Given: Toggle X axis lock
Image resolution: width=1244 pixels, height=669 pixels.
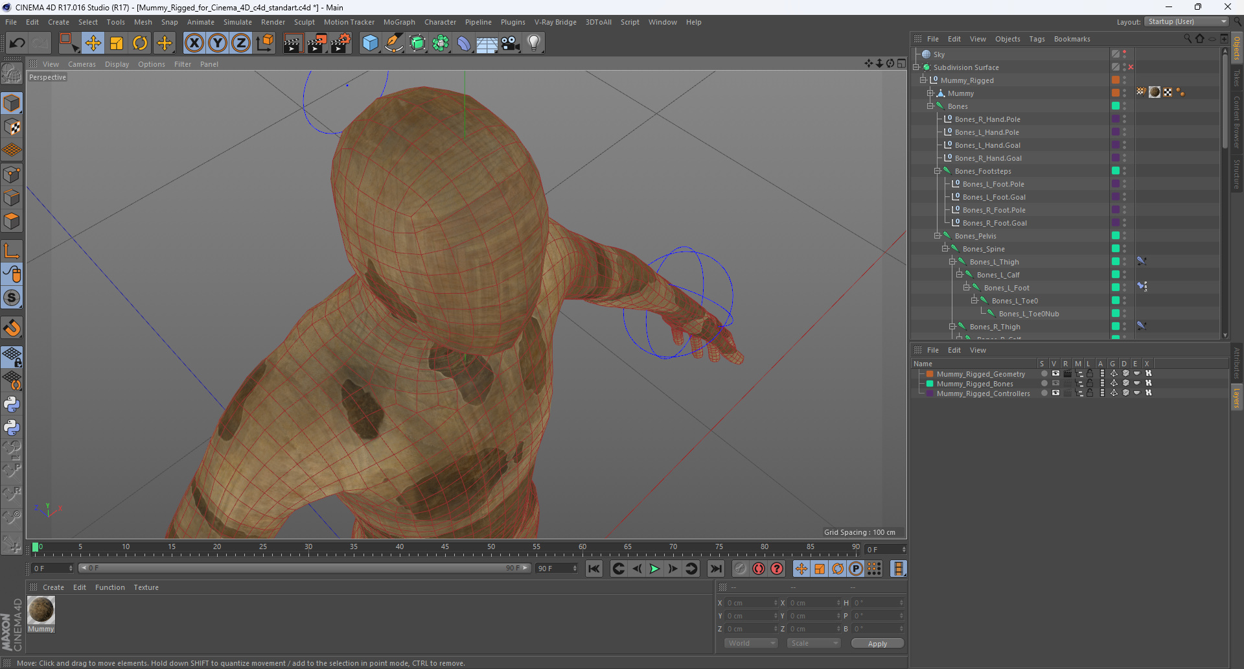Looking at the screenshot, I should click(194, 43).
